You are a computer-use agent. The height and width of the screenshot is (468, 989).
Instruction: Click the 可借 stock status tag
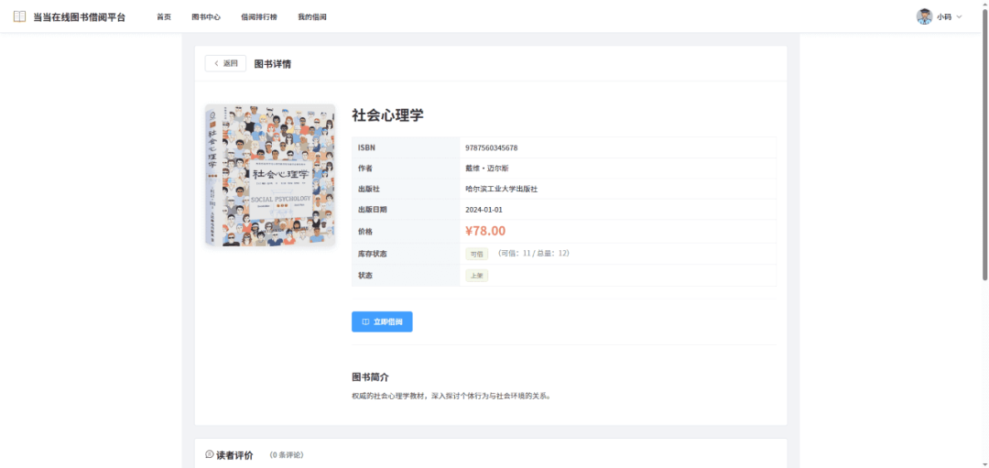(x=477, y=254)
